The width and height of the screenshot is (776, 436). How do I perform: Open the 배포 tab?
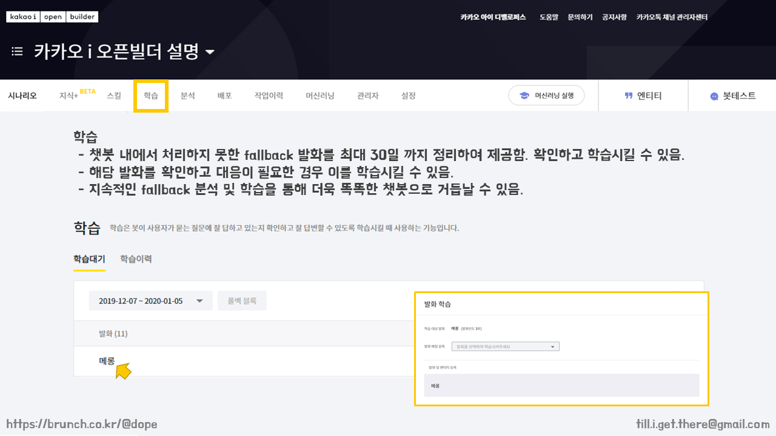click(x=225, y=96)
